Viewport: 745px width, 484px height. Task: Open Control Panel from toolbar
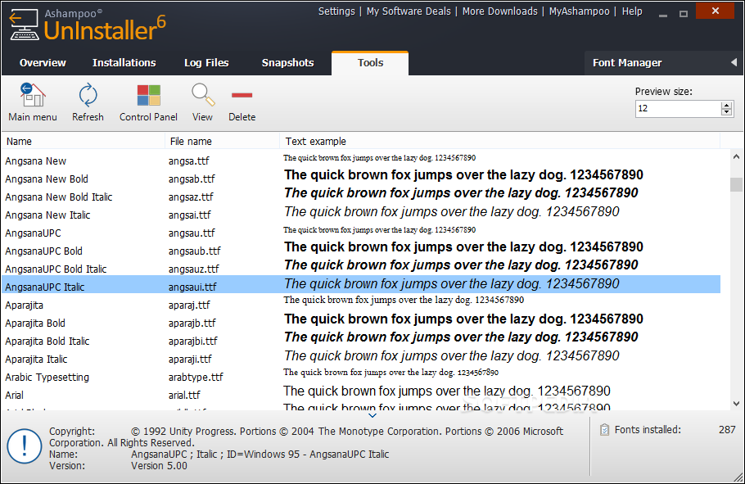(148, 95)
